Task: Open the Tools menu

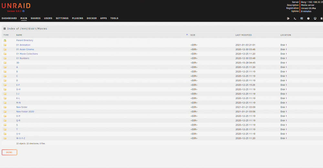Action: pyautogui.click(x=114, y=18)
